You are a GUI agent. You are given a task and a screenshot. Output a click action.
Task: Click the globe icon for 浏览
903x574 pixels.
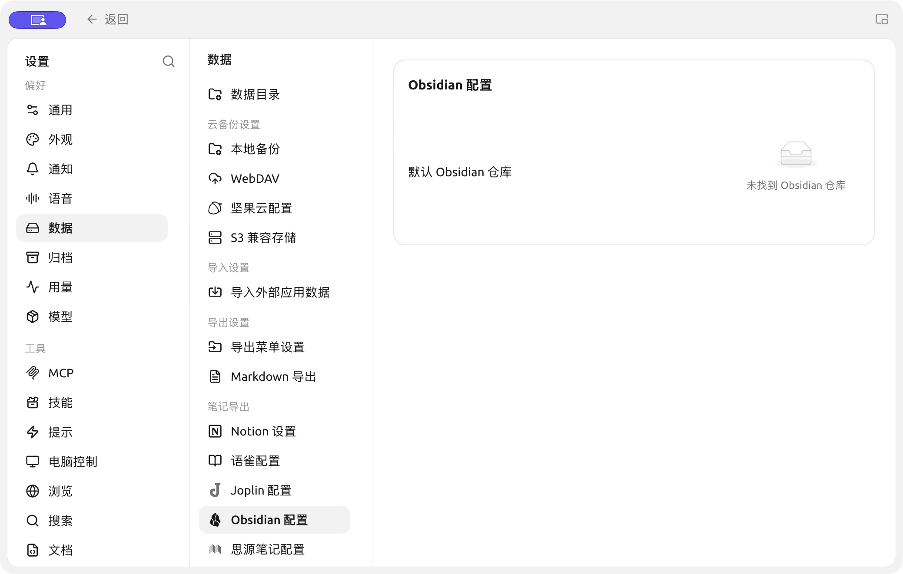pos(33,491)
